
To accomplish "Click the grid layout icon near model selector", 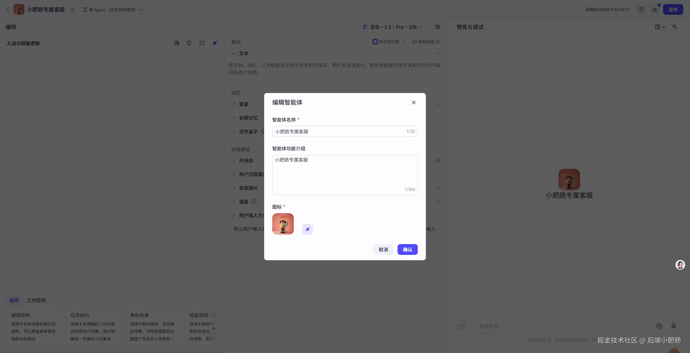I will (x=437, y=27).
